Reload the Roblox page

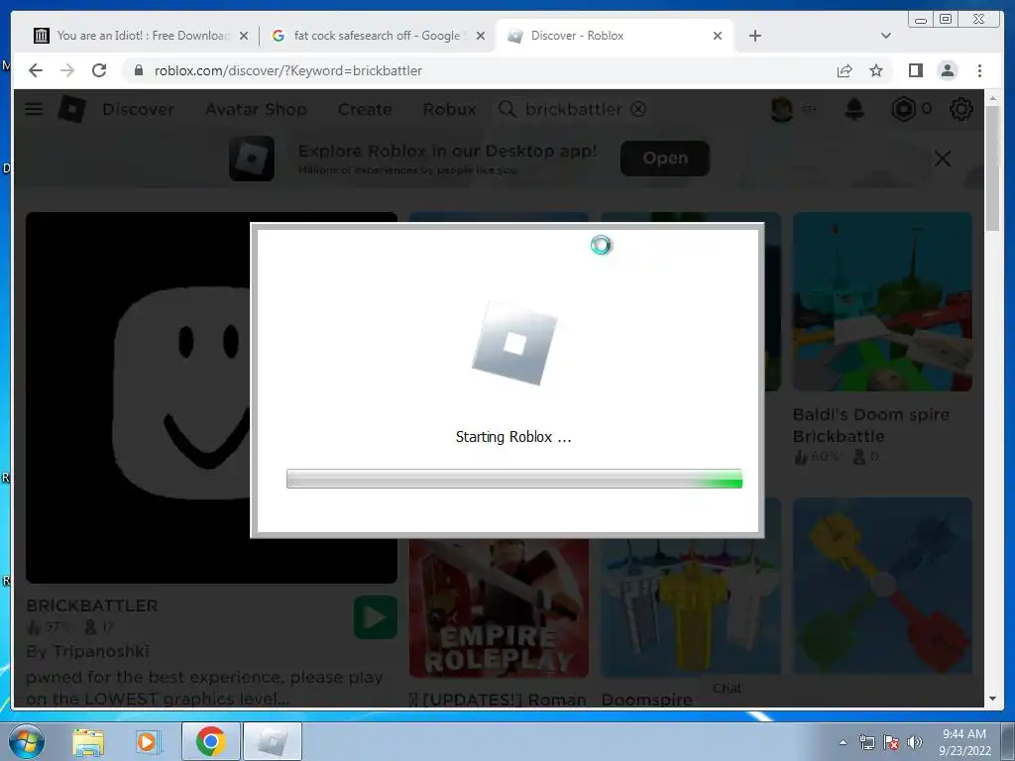pos(99,70)
